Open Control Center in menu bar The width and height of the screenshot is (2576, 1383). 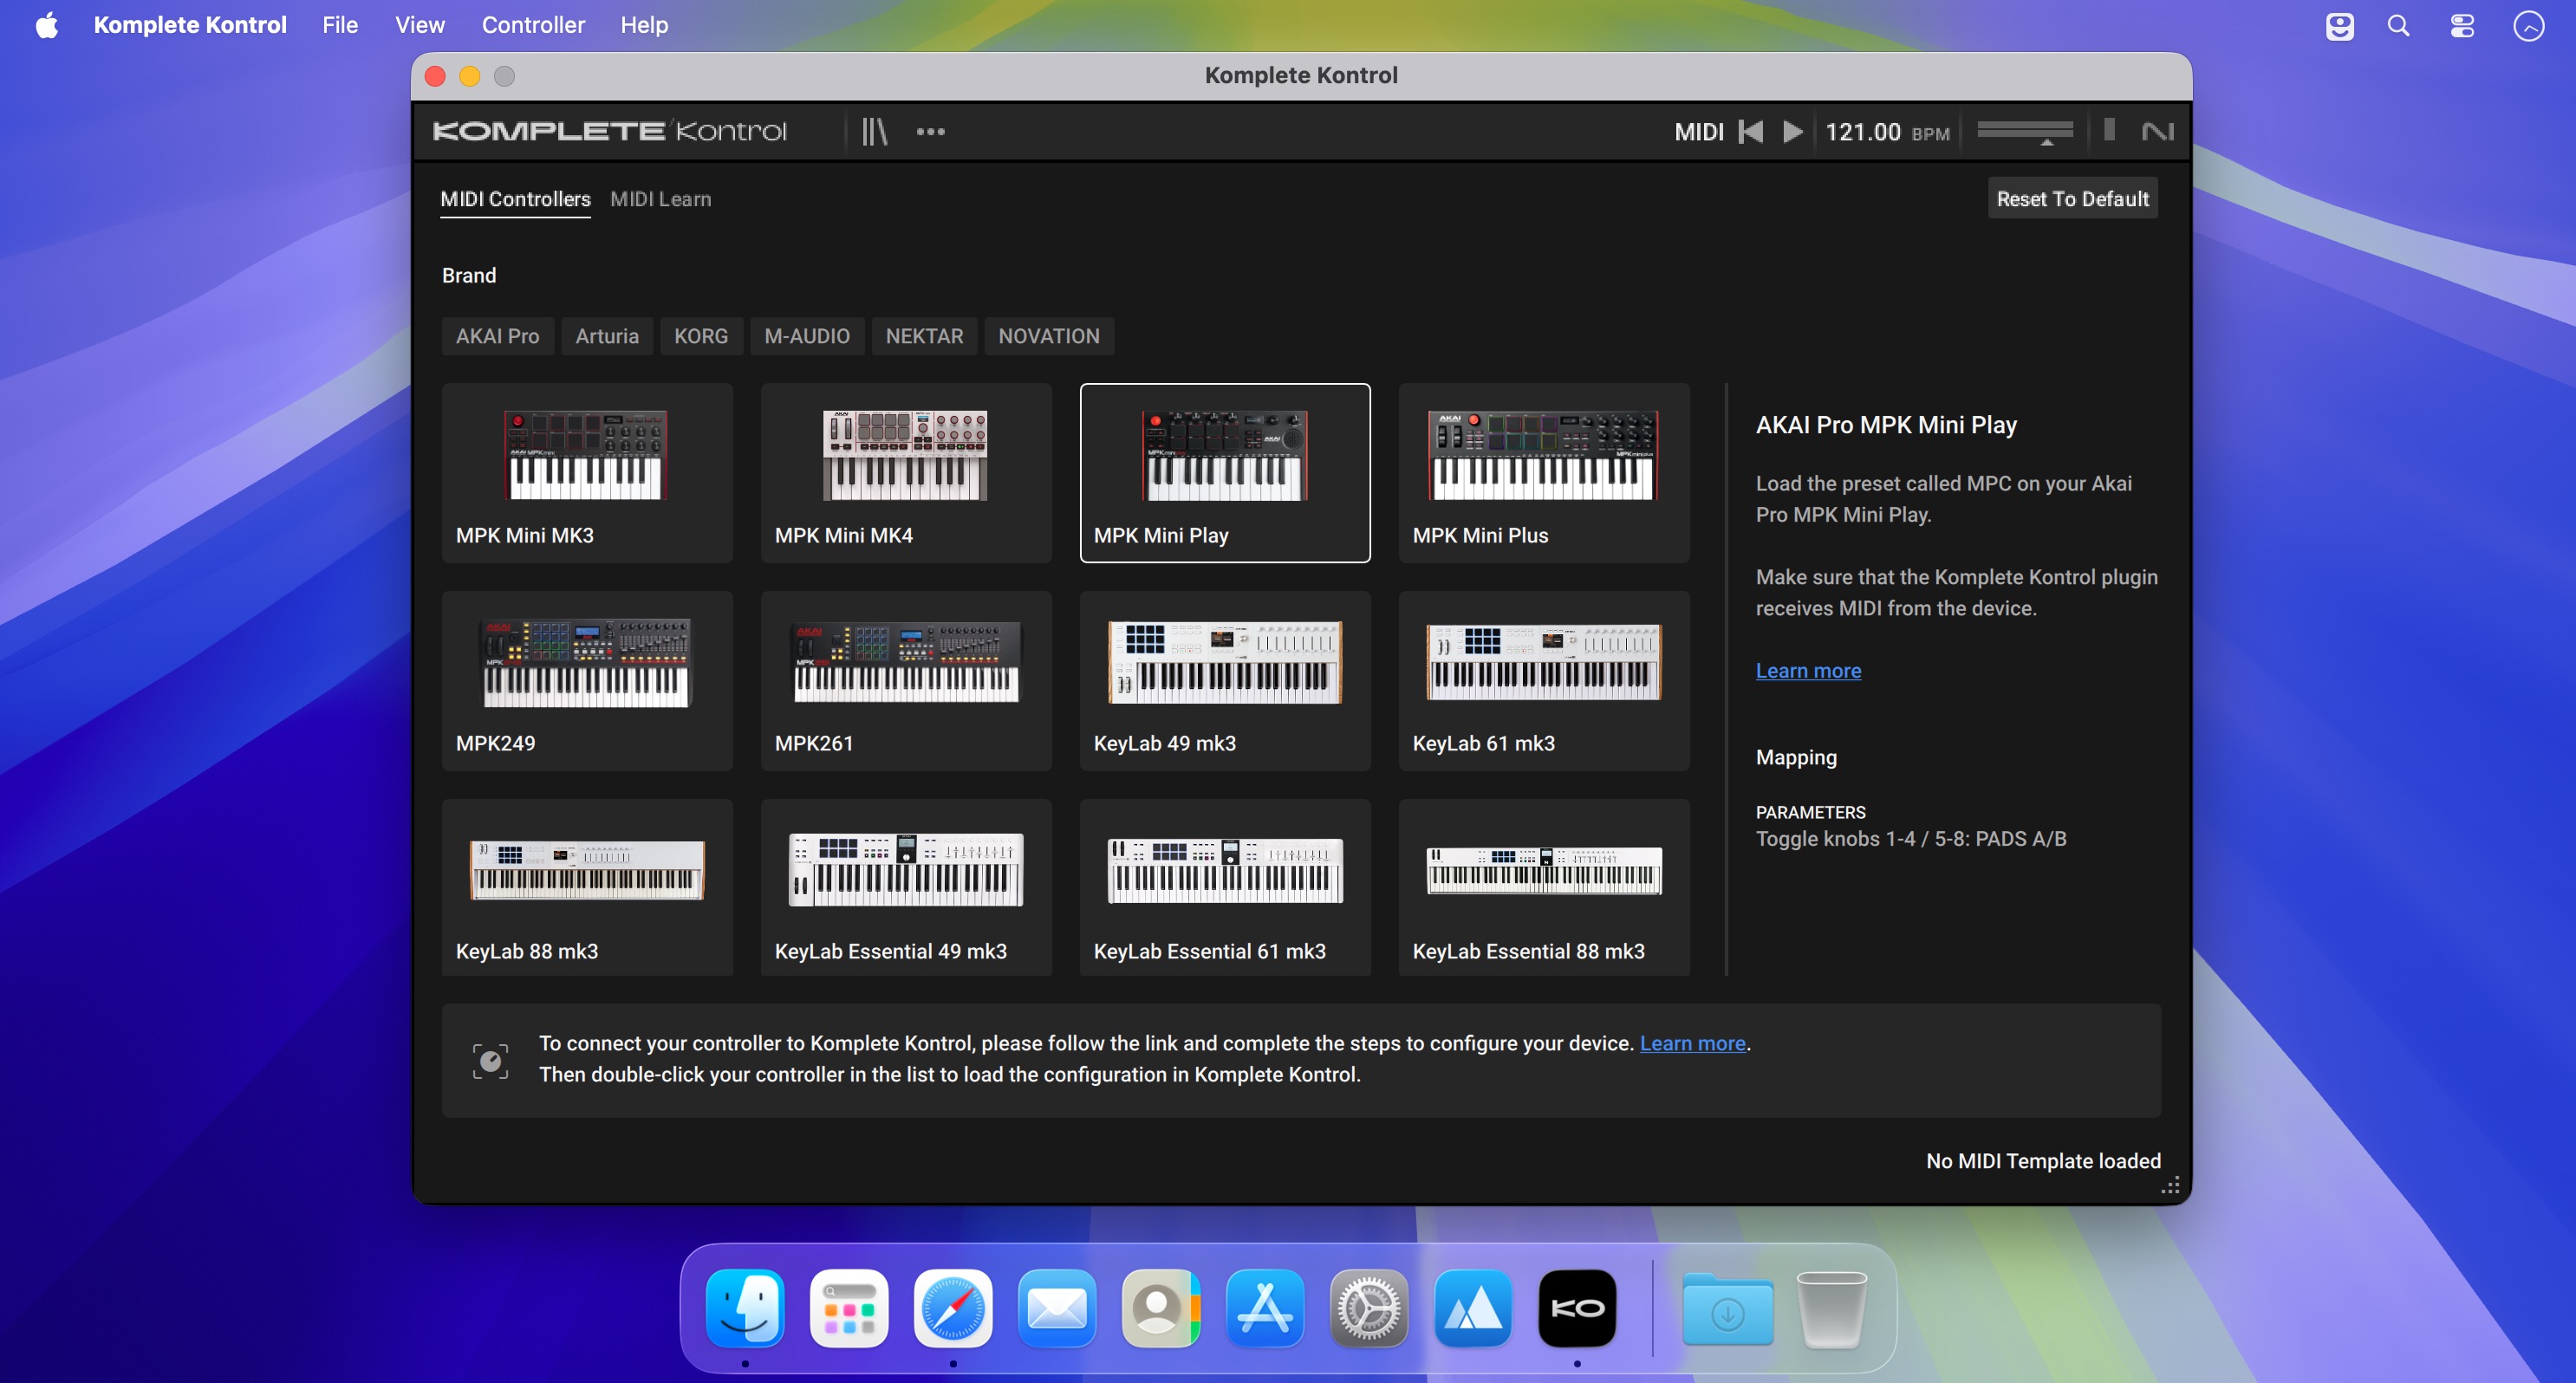tap(2462, 25)
